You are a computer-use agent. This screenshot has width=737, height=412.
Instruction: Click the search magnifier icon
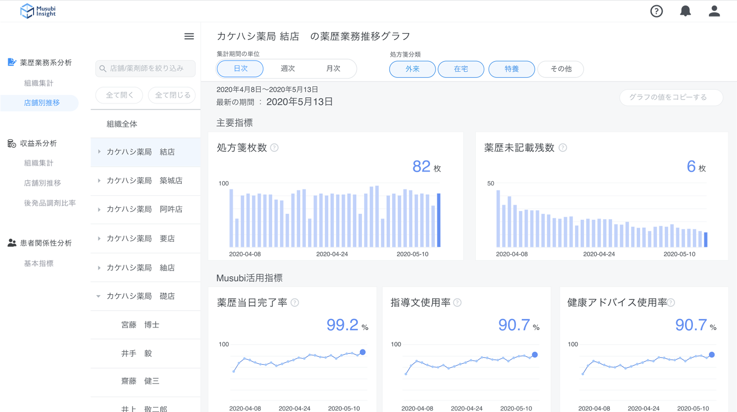103,69
